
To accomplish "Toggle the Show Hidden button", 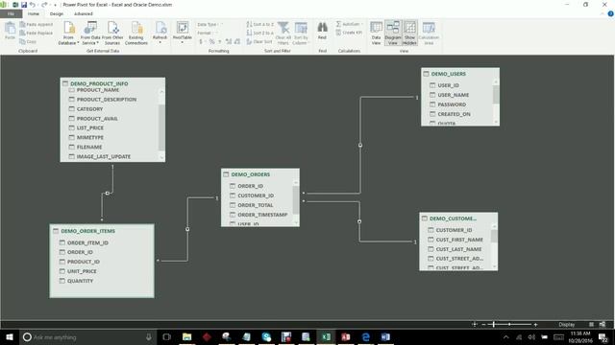I will [x=409, y=34].
